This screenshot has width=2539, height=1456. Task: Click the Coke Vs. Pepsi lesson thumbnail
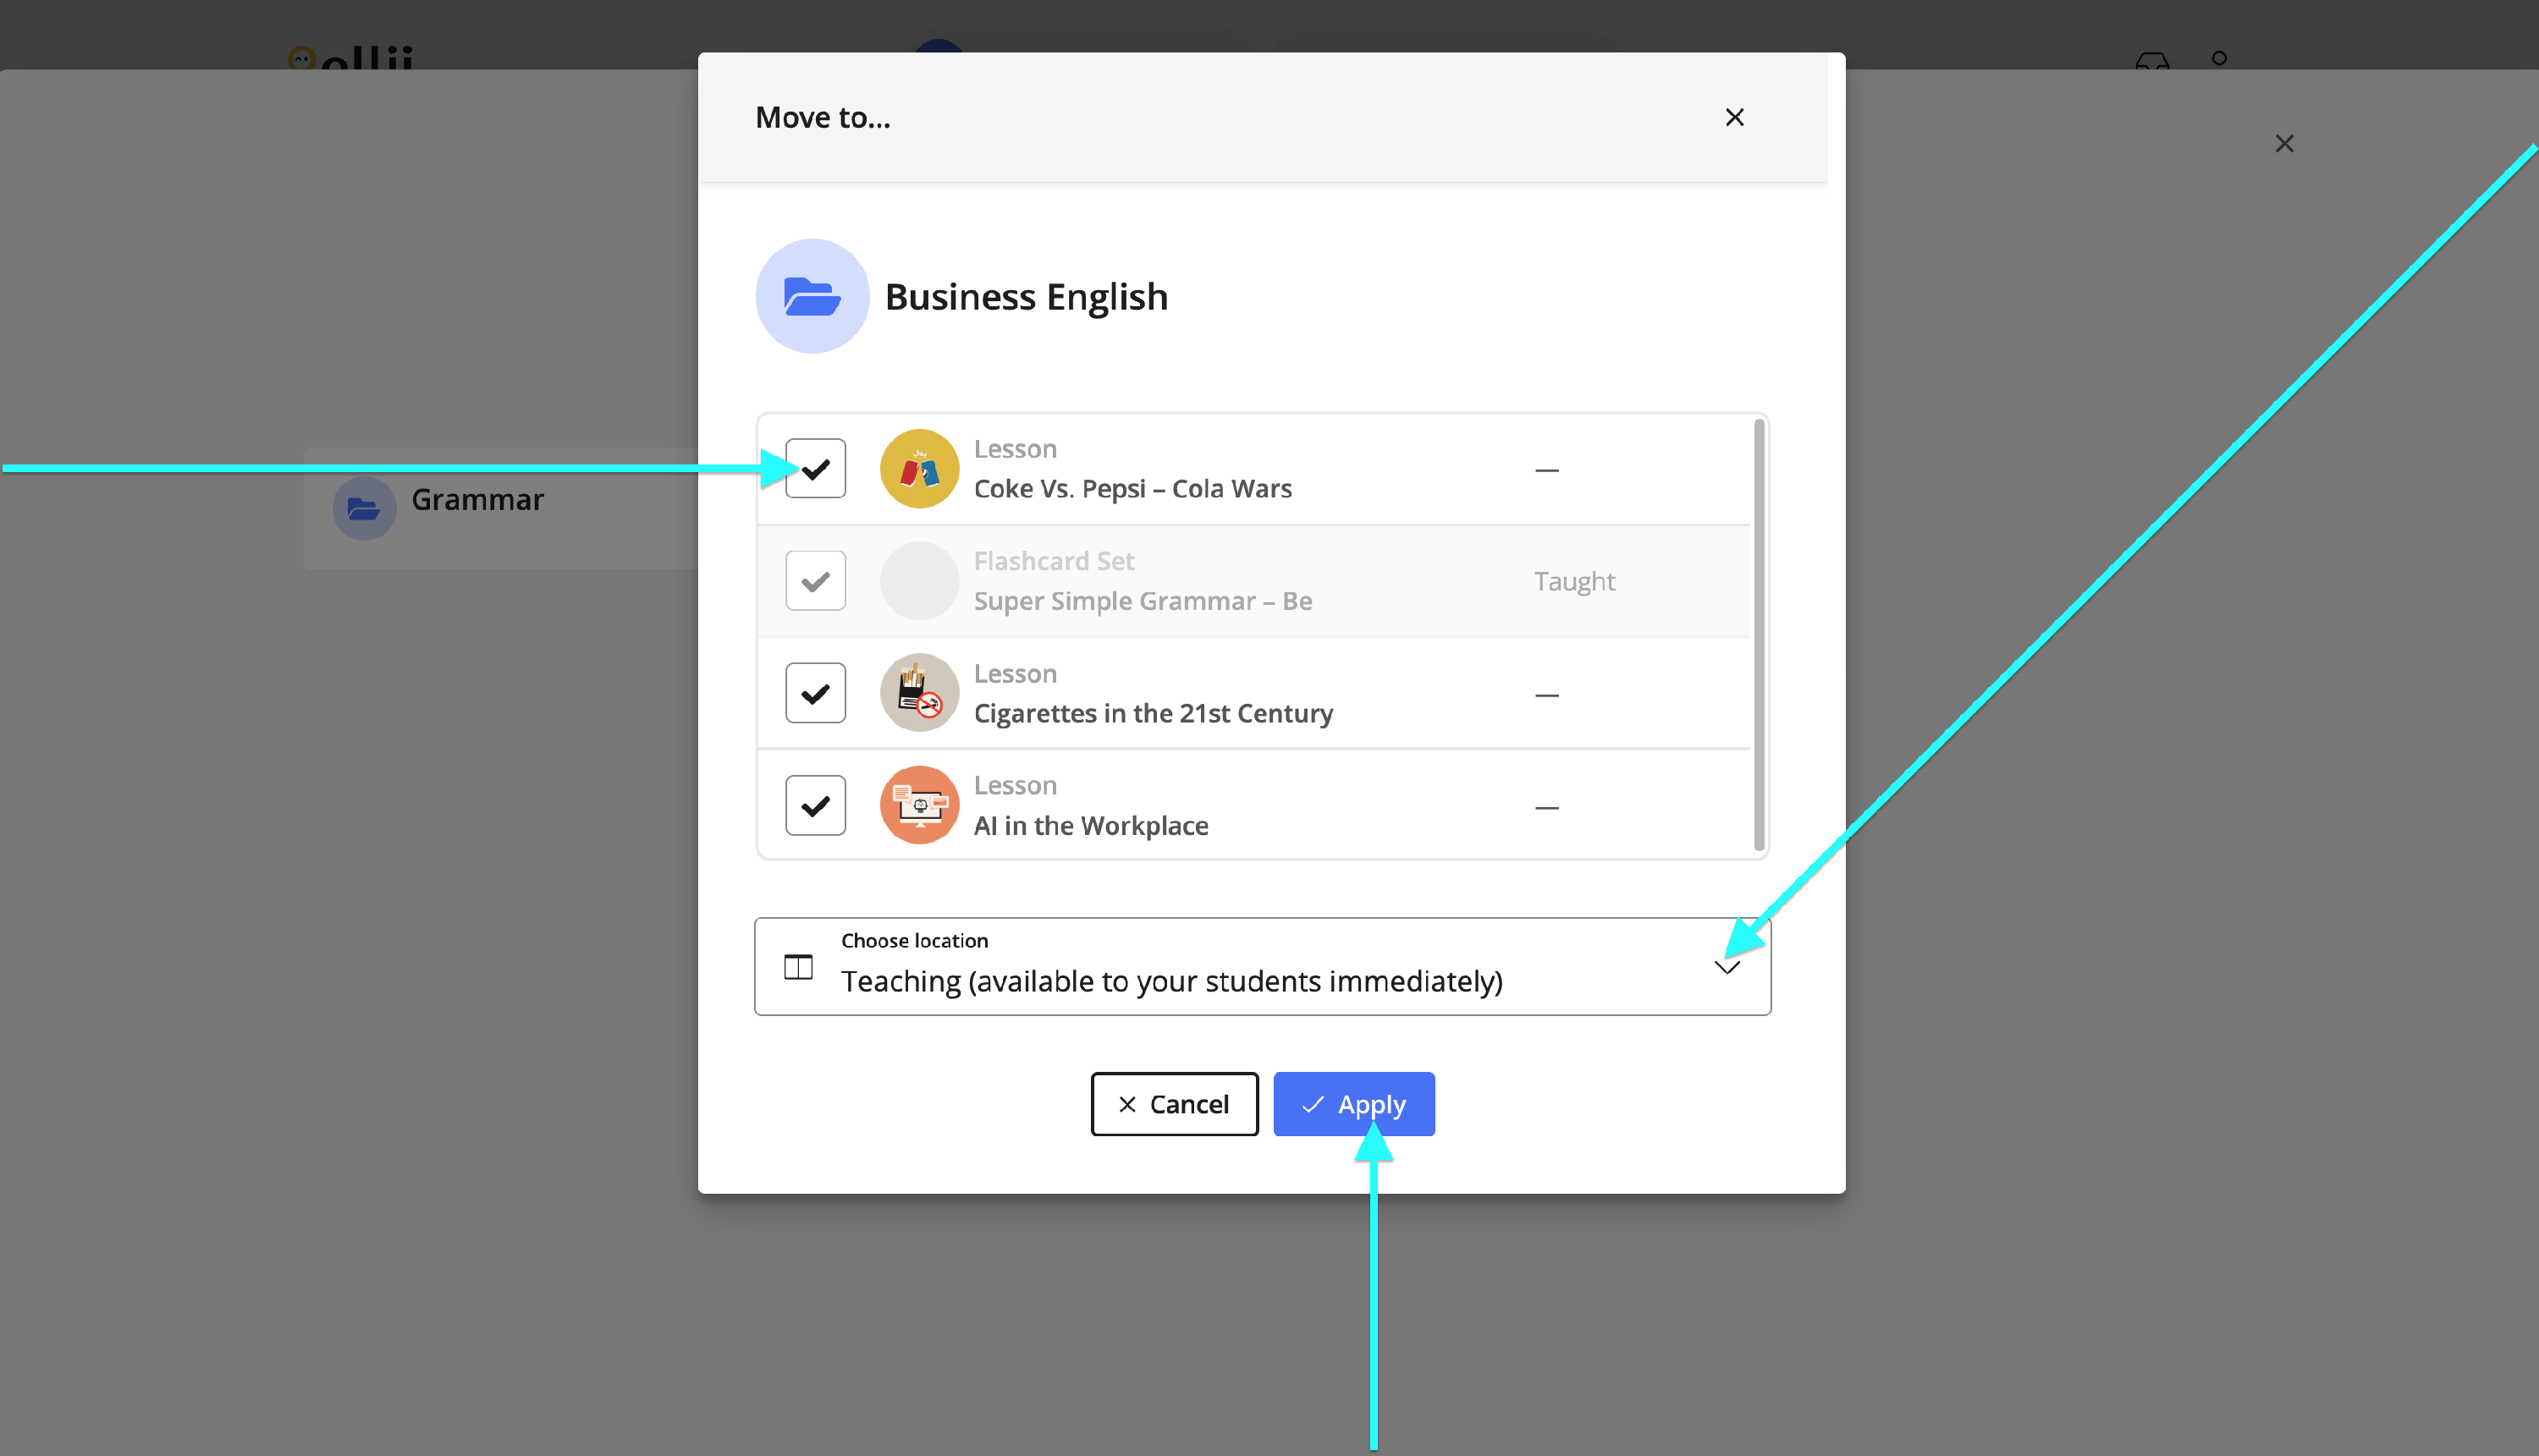tap(918, 469)
